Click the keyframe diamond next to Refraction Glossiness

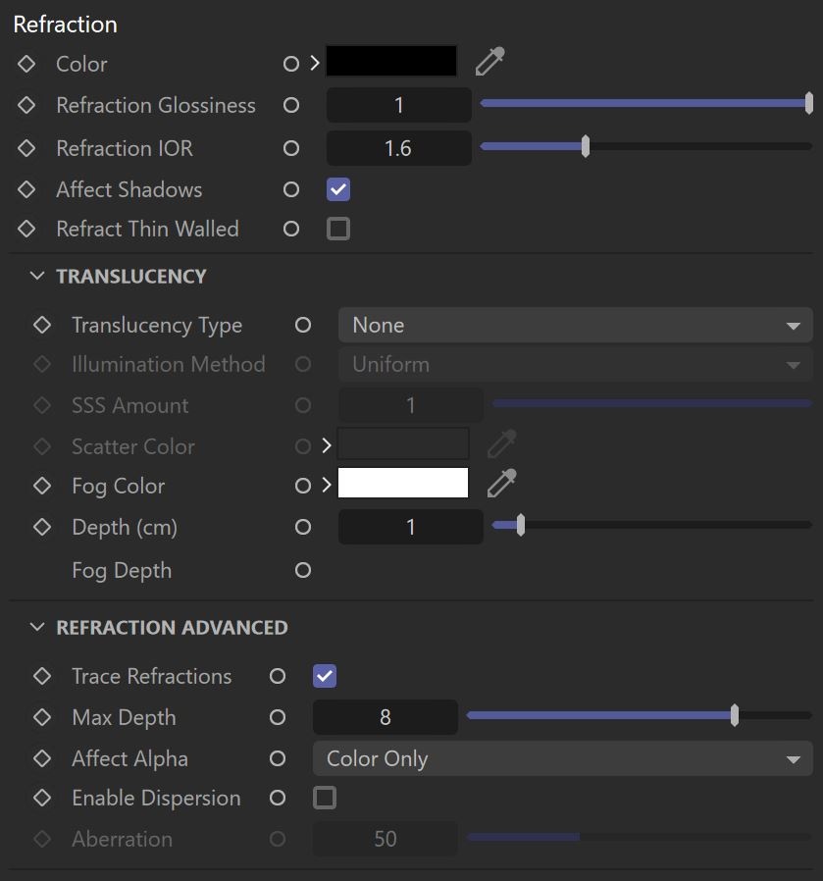(26, 105)
